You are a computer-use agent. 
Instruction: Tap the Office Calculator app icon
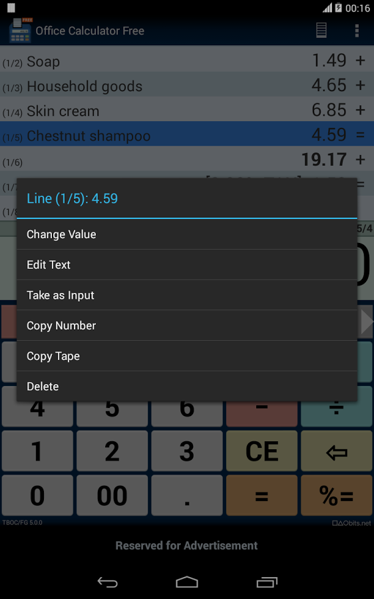[x=20, y=30]
